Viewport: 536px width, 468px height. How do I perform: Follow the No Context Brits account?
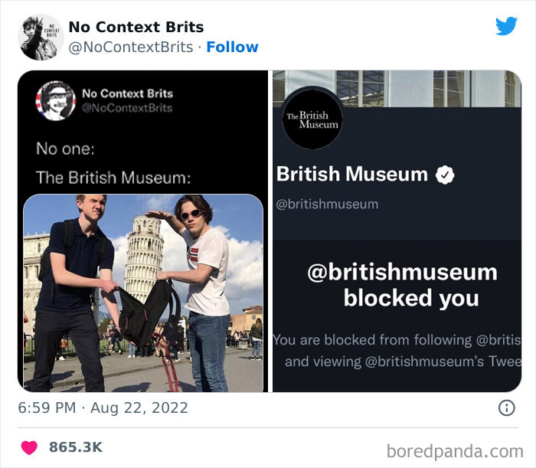(x=233, y=47)
